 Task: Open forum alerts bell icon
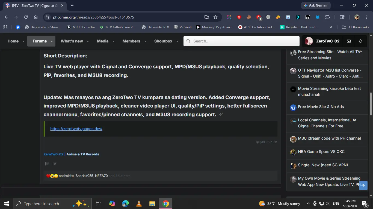point(361,41)
